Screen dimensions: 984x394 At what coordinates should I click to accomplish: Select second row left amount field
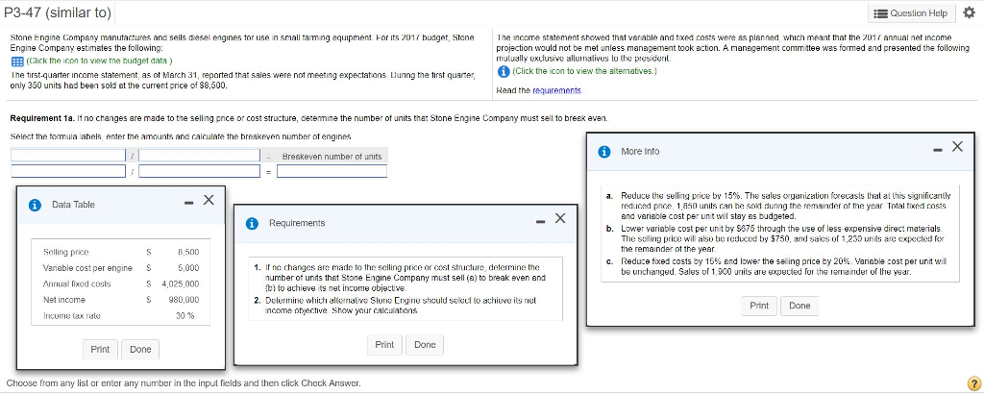68,171
